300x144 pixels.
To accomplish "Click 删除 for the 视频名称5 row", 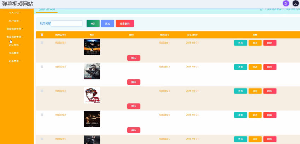I will pos(270,139).
